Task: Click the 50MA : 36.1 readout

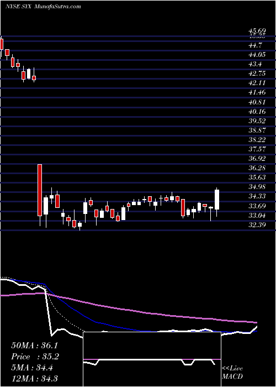Action: [x=34, y=346]
